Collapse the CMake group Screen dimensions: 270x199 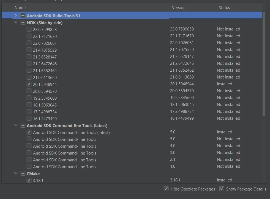coord(16,173)
